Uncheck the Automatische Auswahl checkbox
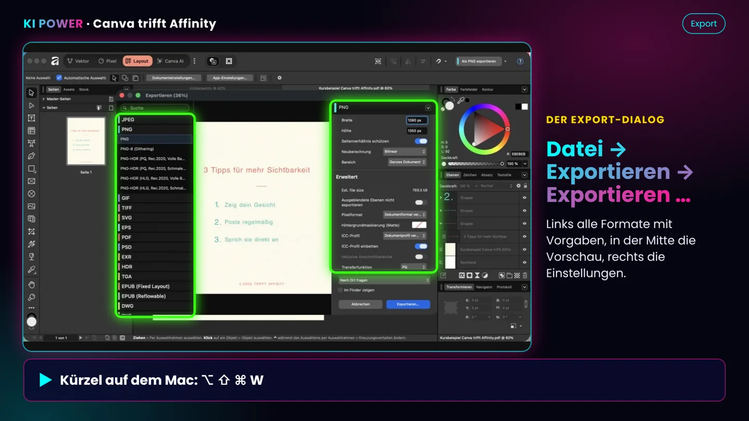Screen dimensions: 749x421 pos(59,78)
